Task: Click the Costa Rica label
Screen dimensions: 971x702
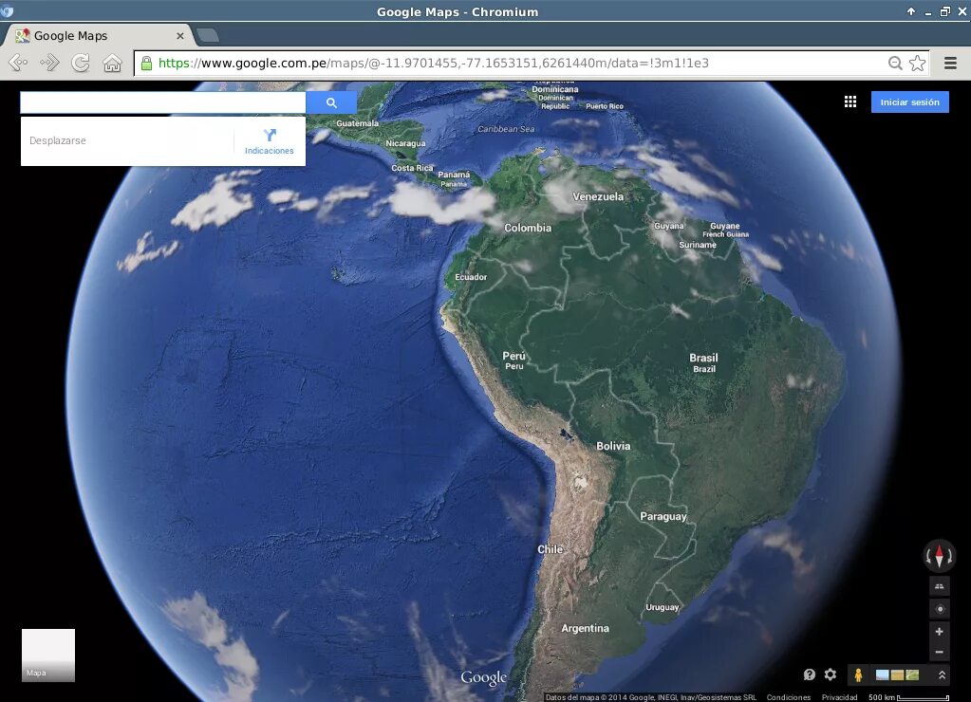Action: click(412, 168)
